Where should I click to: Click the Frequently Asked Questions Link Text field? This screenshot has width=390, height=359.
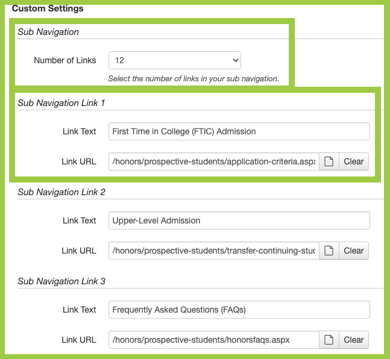click(239, 310)
